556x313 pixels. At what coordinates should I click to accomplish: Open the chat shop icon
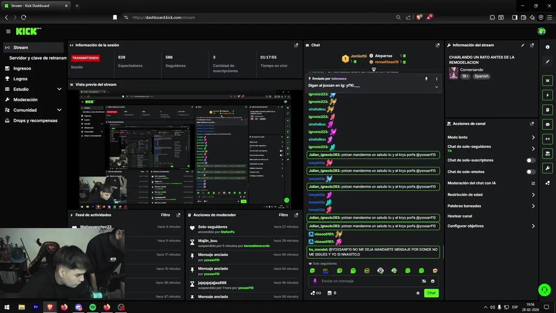pyautogui.click(x=329, y=293)
